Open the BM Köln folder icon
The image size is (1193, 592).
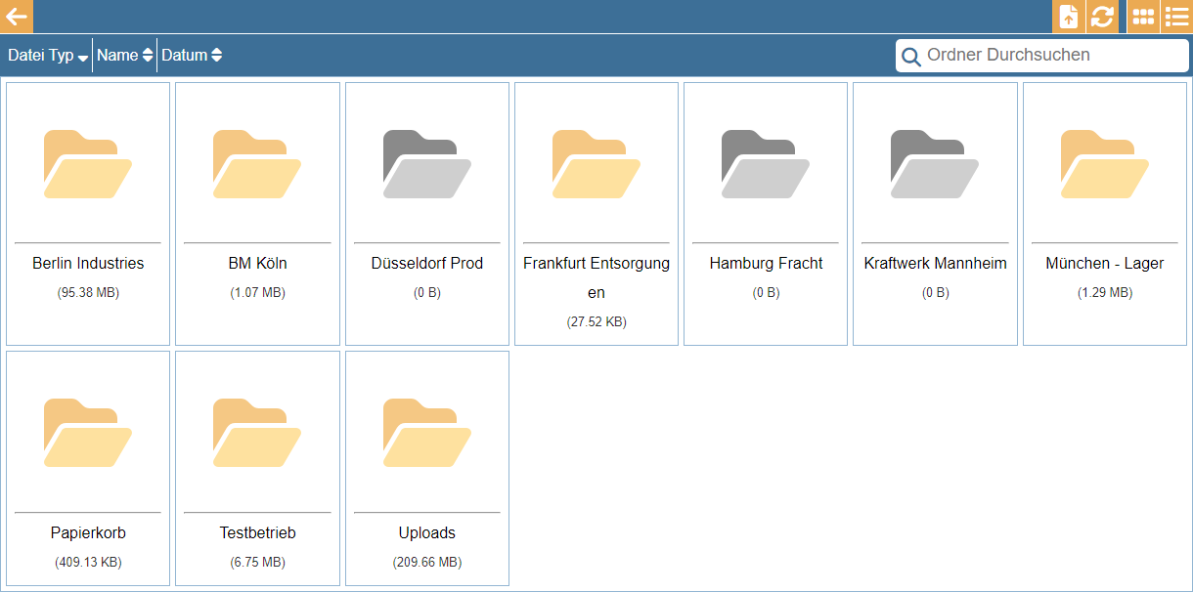coord(257,164)
